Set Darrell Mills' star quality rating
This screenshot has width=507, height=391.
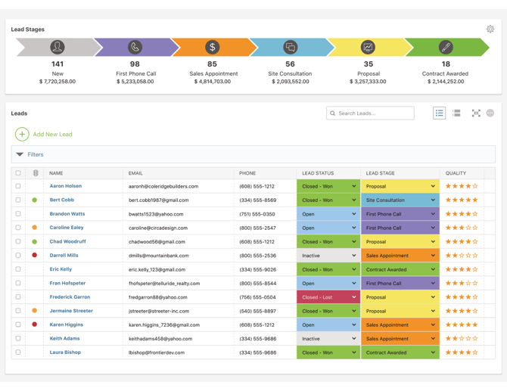coord(462,256)
